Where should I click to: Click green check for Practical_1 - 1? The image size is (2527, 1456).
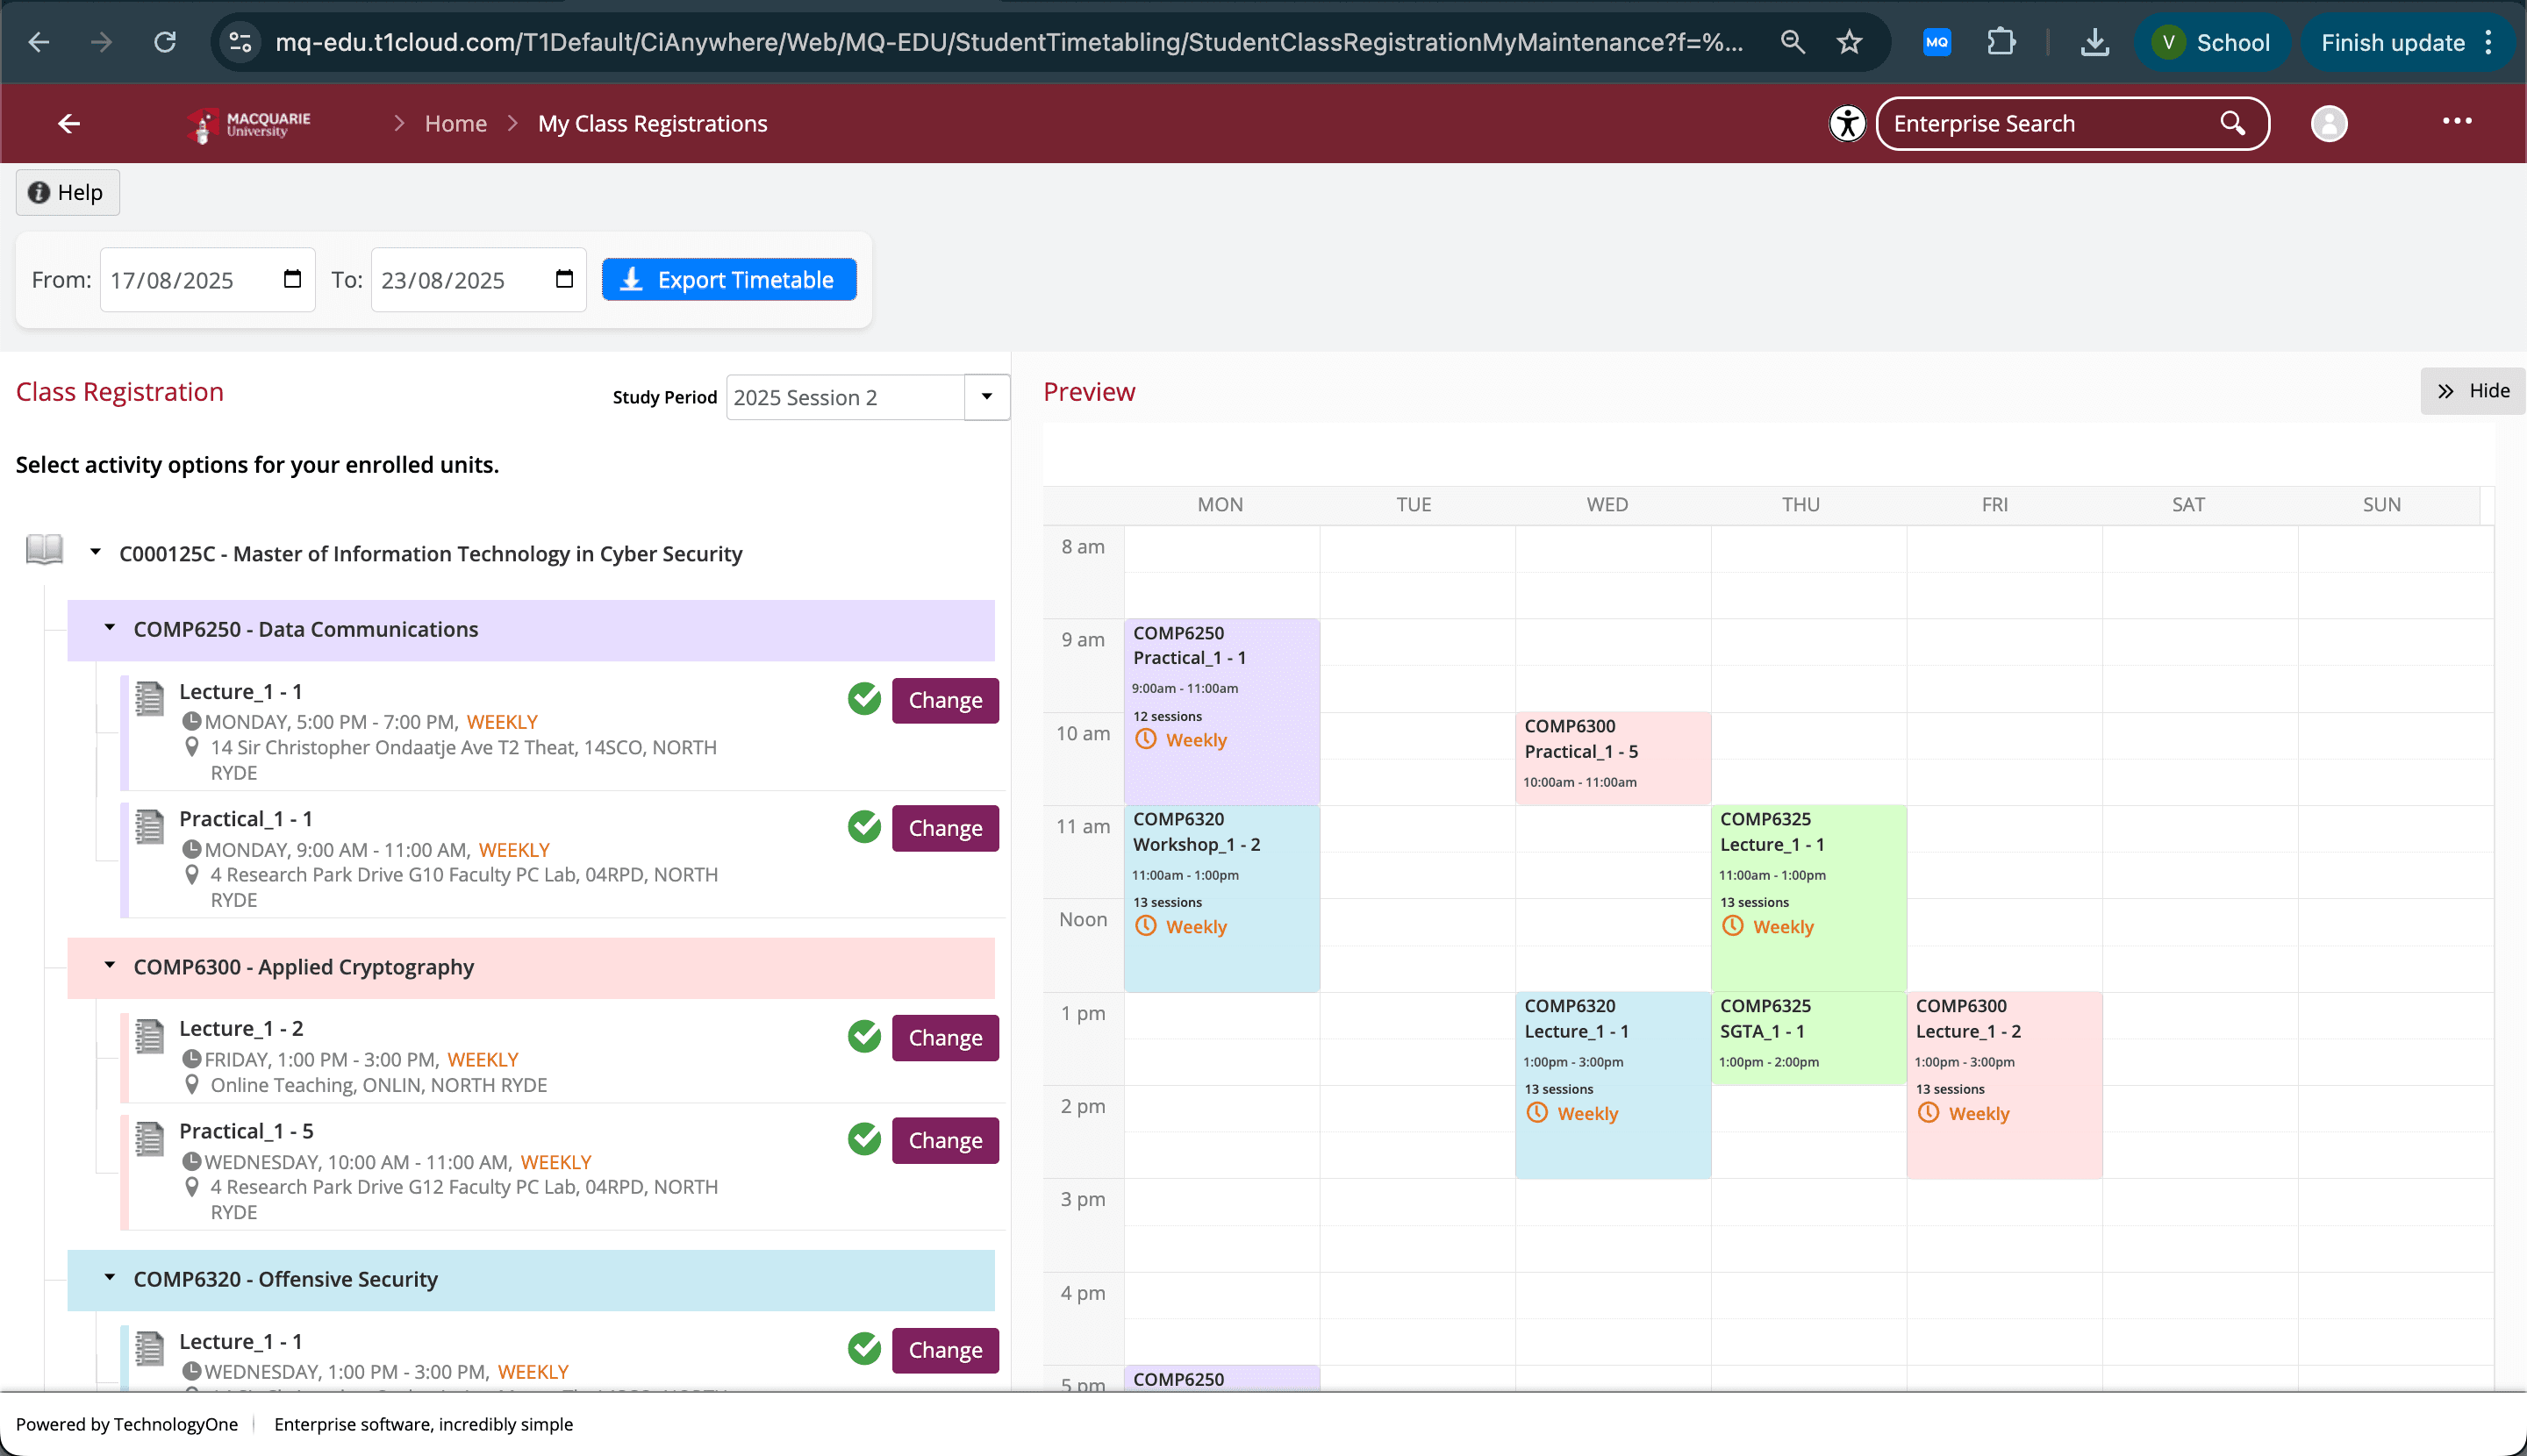[864, 827]
